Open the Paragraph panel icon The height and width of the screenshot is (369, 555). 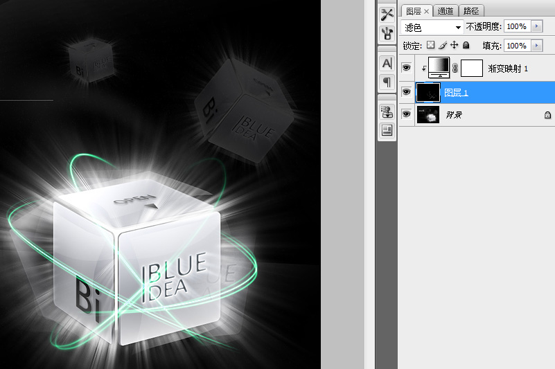[x=387, y=82]
